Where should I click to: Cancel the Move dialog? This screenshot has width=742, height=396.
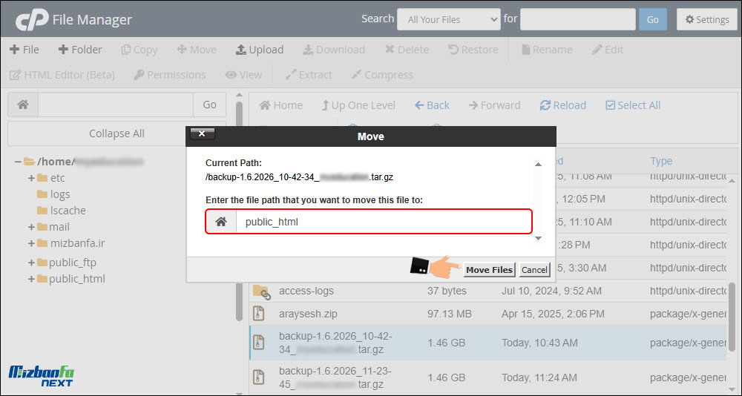(x=534, y=270)
